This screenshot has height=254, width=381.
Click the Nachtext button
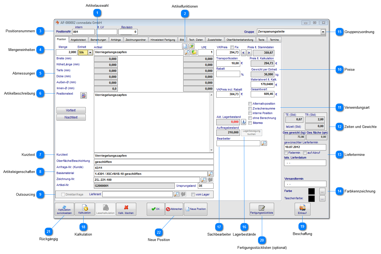[71, 117]
